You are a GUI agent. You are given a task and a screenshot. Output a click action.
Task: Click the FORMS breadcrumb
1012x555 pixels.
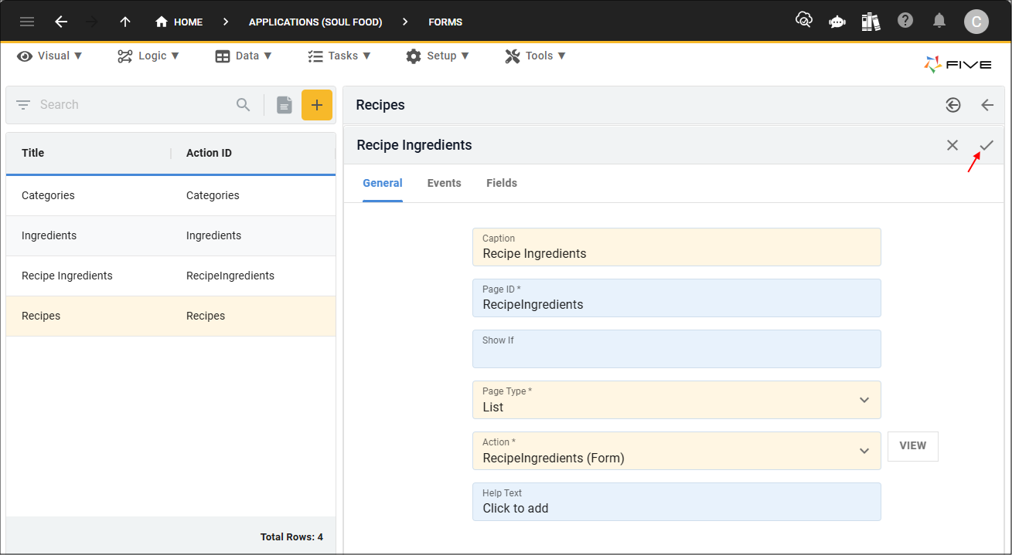(445, 22)
